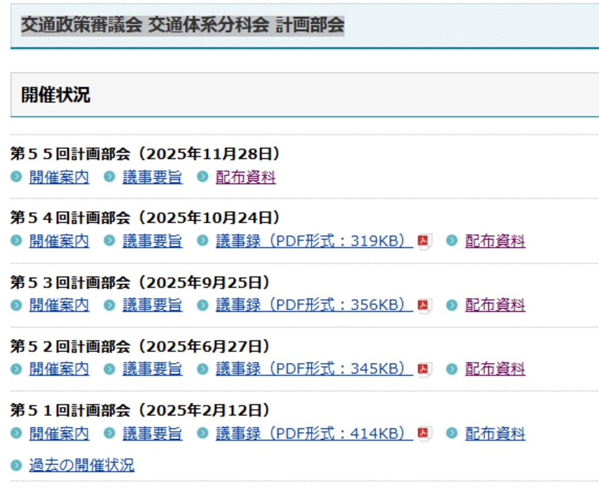Click PDF icon for 52nd meeting minutes
The image size is (599, 491).
pyautogui.click(x=424, y=369)
